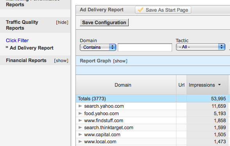The image size is (230, 146).
Task: Hide the Traffic Quality Reports section
Action: click(62, 22)
